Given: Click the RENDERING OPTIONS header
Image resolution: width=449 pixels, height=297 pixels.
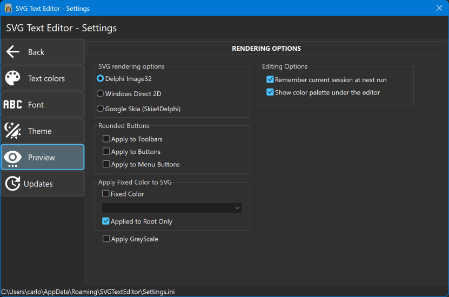Looking at the screenshot, I should (266, 49).
